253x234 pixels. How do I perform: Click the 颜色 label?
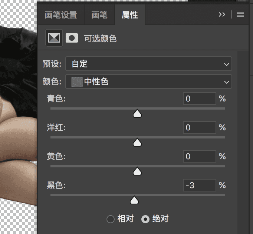point(52,81)
